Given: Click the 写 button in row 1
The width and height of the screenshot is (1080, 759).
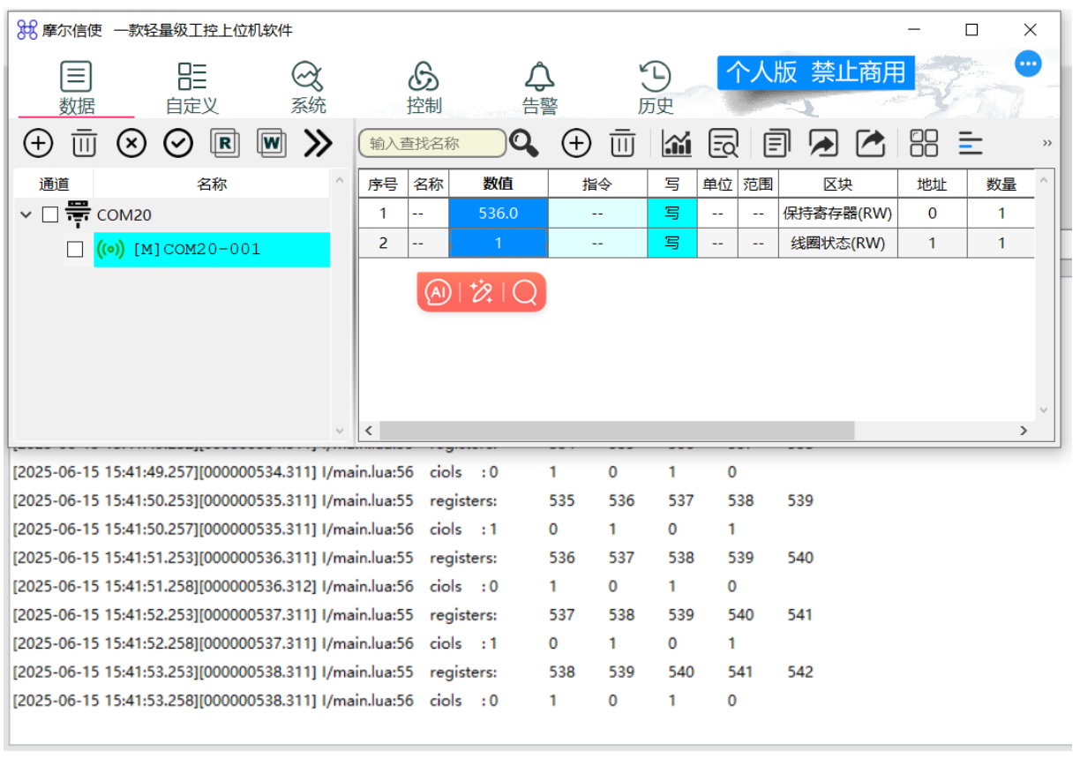Looking at the screenshot, I should point(671,214).
